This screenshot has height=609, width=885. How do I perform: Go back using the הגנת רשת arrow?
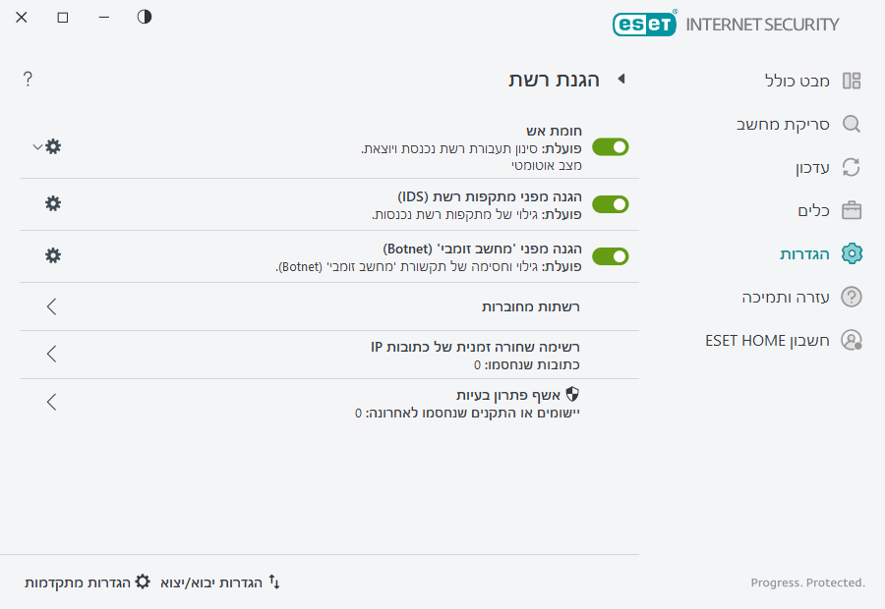(x=621, y=80)
